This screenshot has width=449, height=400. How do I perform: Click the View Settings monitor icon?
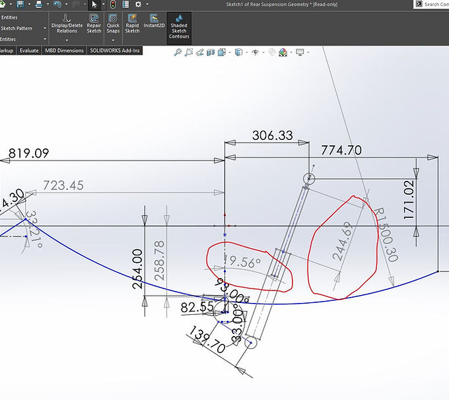pyautogui.click(x=300, y=52)
